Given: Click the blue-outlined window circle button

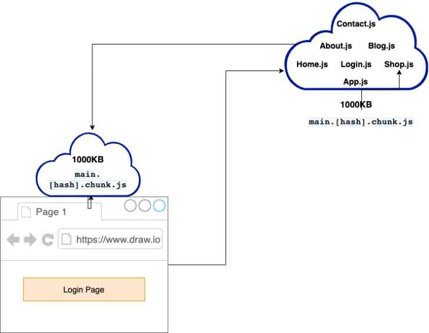Looking at the screenshot, I should tap(159, 206).
